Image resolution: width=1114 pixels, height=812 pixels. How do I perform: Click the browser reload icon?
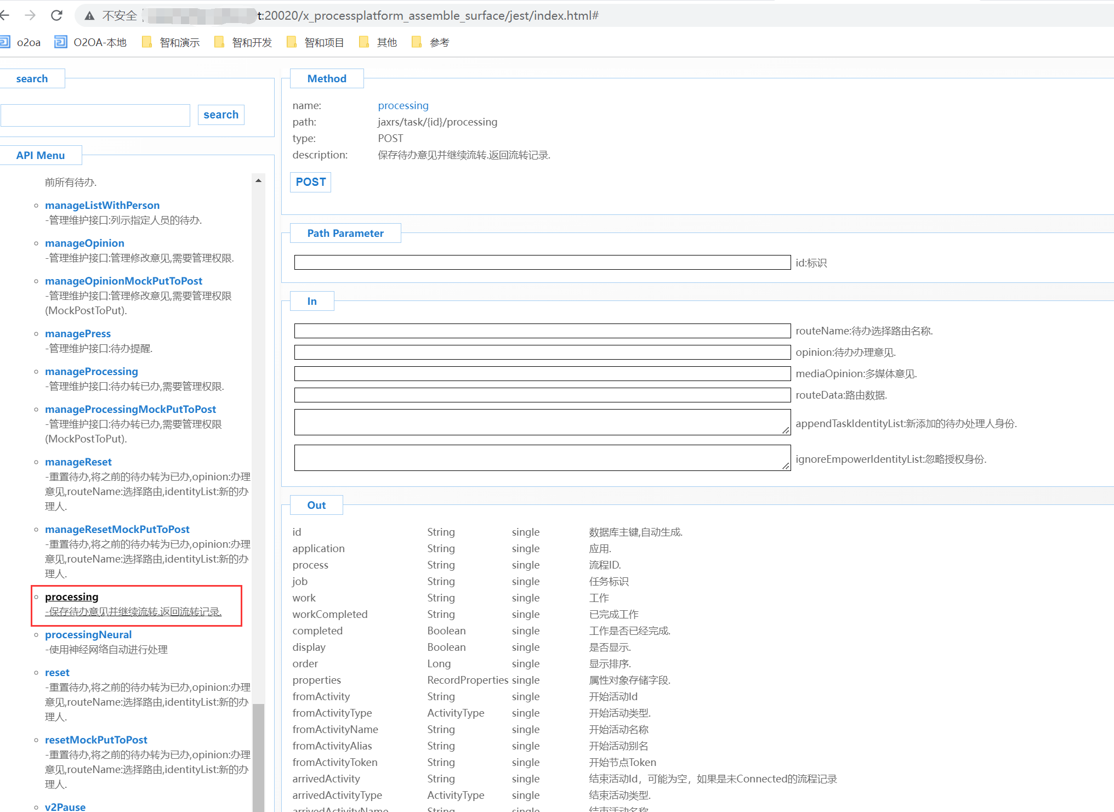point(56,15)
